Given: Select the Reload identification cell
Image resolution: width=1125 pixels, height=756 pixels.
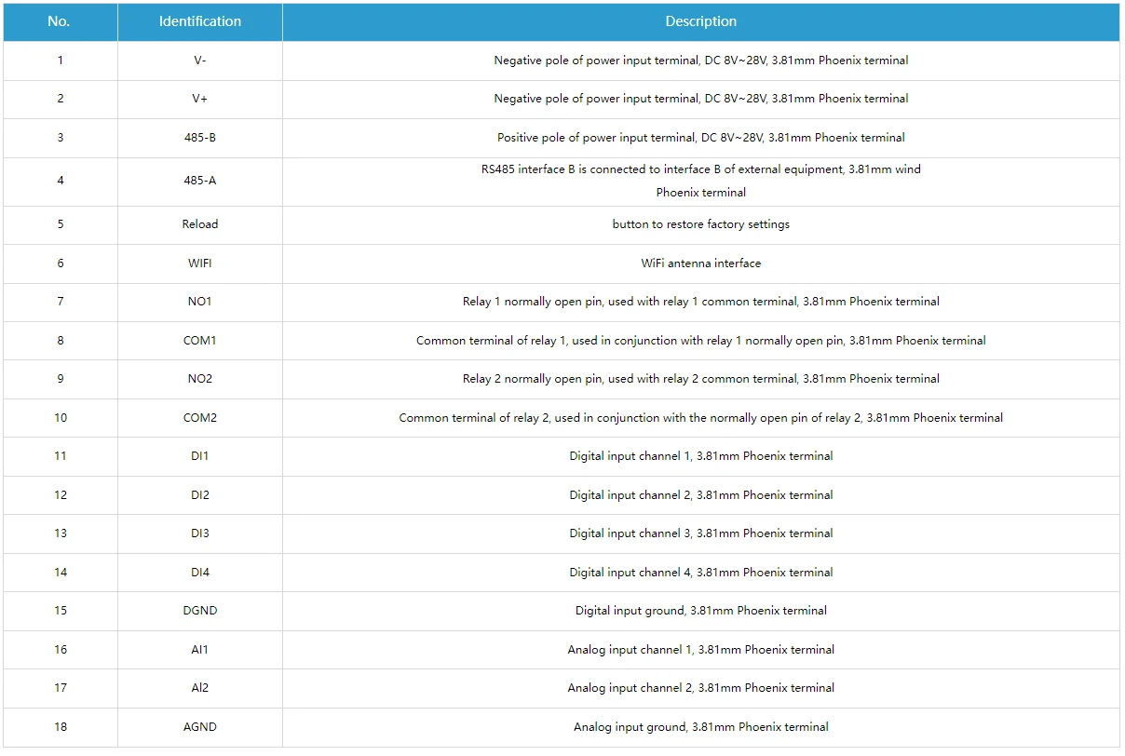Looking at the screenshot, I should (199, 224).
